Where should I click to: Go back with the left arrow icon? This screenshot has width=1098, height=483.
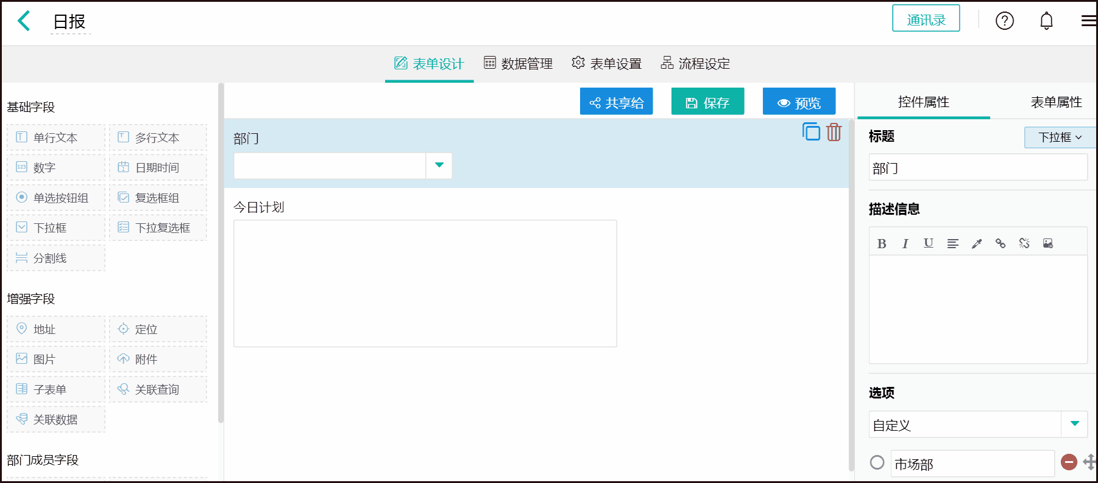24,21
